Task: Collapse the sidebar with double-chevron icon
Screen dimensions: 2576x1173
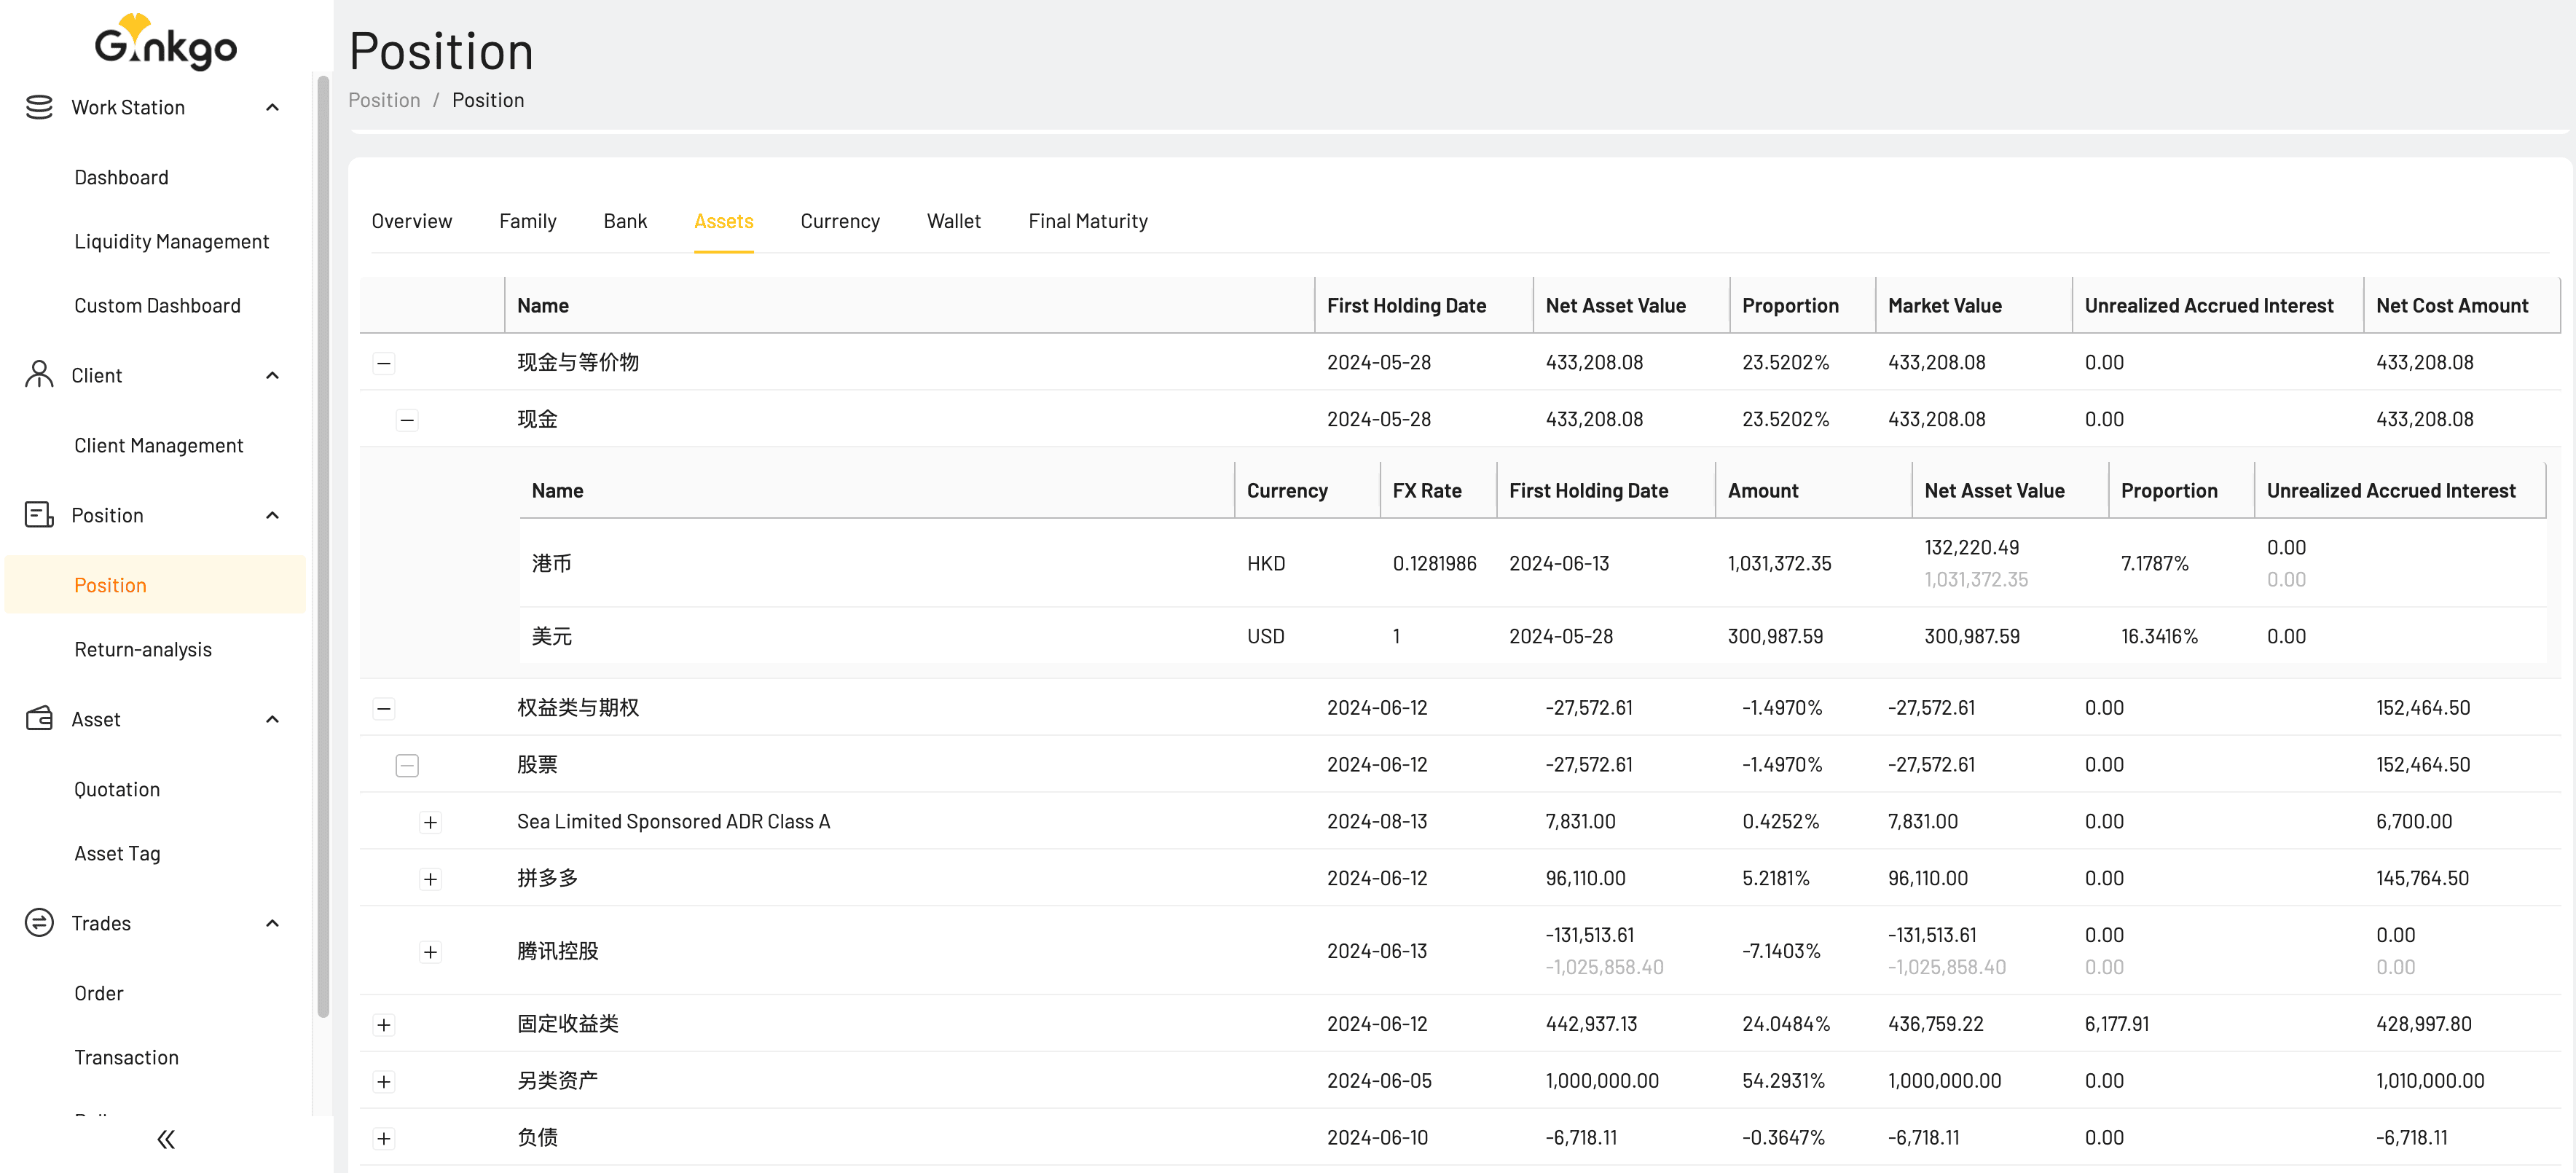Action: click(x=166, y=1139)
